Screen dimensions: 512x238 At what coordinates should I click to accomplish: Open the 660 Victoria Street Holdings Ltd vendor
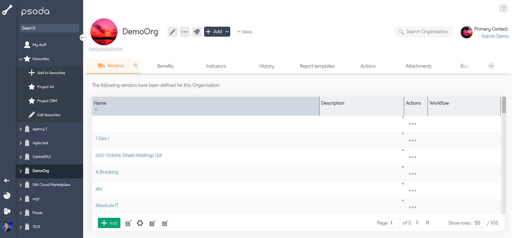click(x=128, y=155)
